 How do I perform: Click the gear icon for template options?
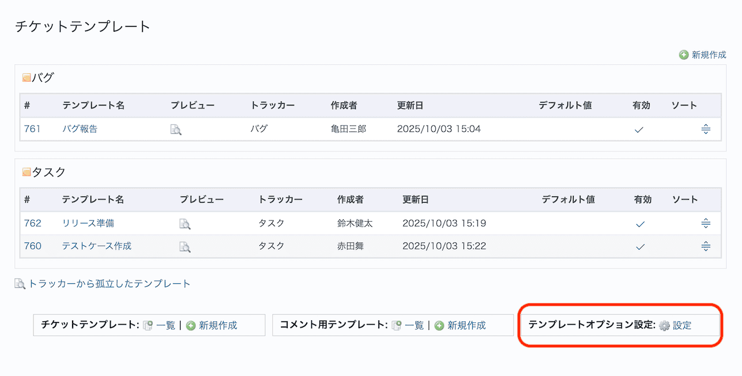(664, 325)
